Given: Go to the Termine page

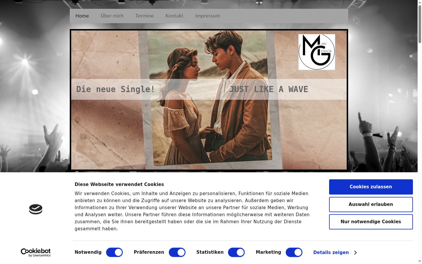Looking at the screenshot, I should coord(144,16).
